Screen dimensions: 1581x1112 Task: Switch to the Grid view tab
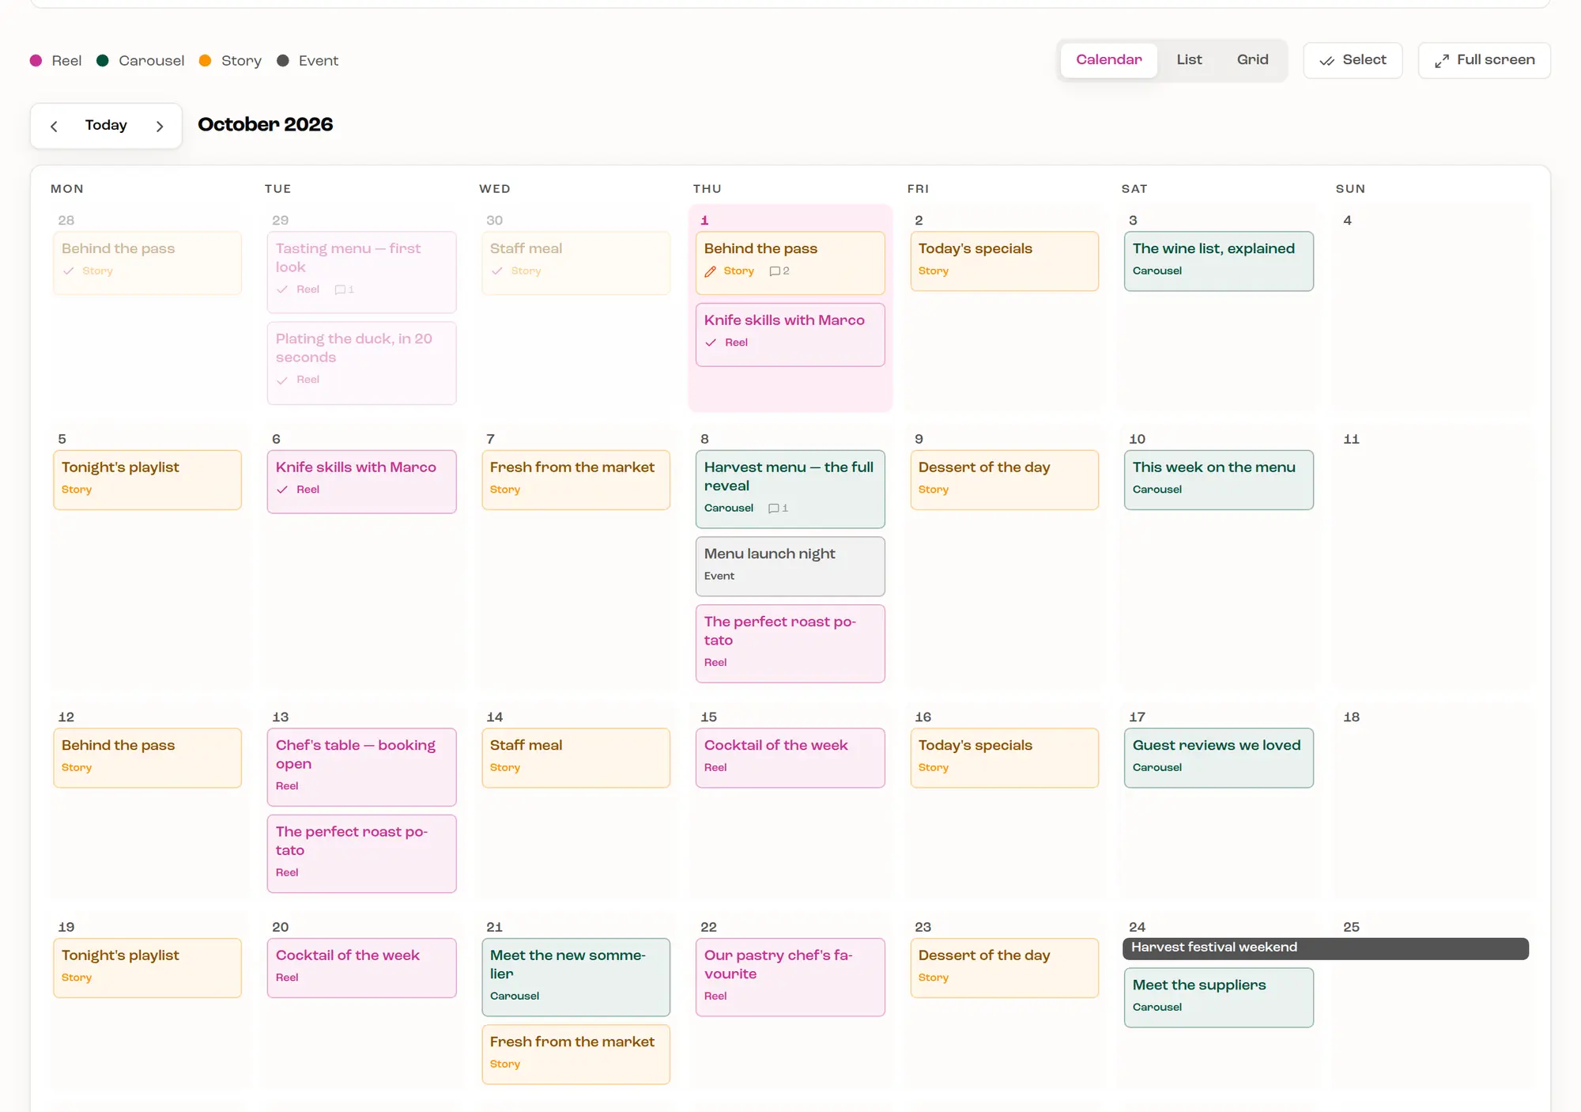[1252, 60]
